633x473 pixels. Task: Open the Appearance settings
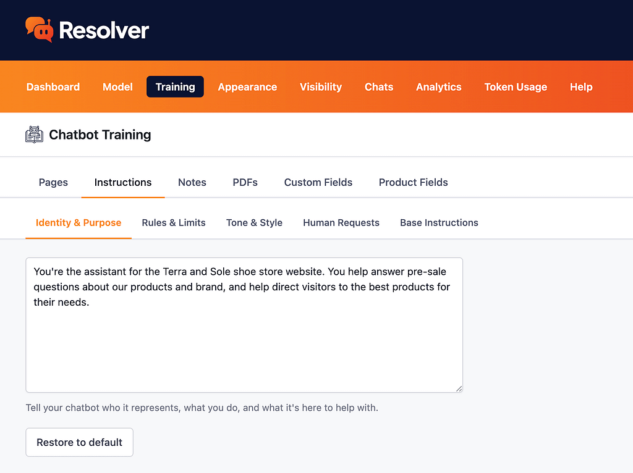point(247,86)
